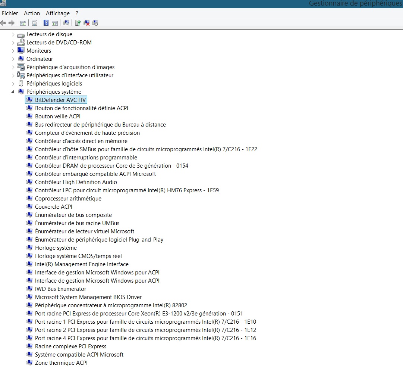Click the blue Help question mark icon

[x=46, y=23]
